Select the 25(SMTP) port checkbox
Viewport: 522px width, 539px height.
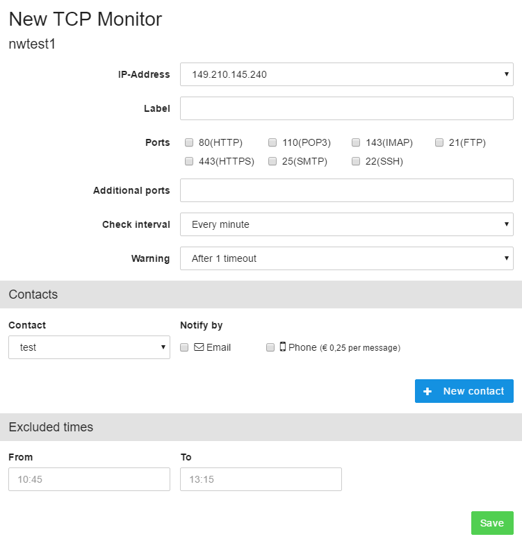(272, 161)
